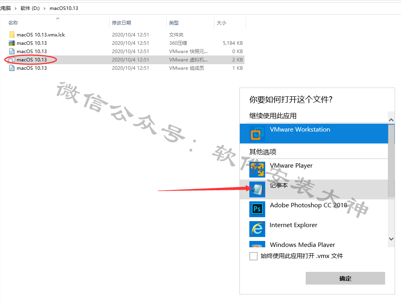The height and width of the screenshot is (302, 401).
Task: Select Adobe Photoshop CC 2018 label
Action: (308, 205)
